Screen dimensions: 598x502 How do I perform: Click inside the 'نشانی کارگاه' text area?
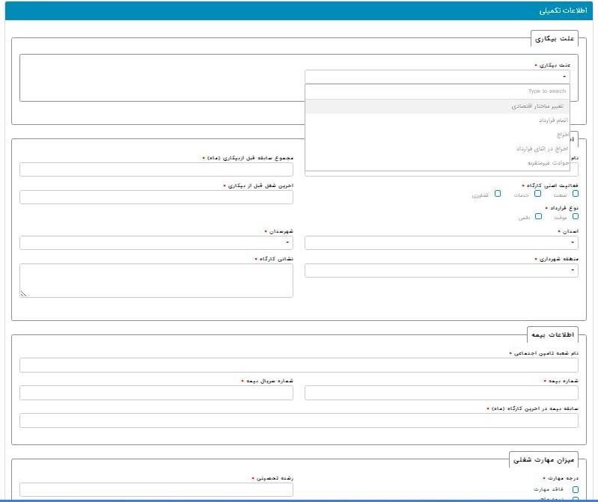pos(156,281)
